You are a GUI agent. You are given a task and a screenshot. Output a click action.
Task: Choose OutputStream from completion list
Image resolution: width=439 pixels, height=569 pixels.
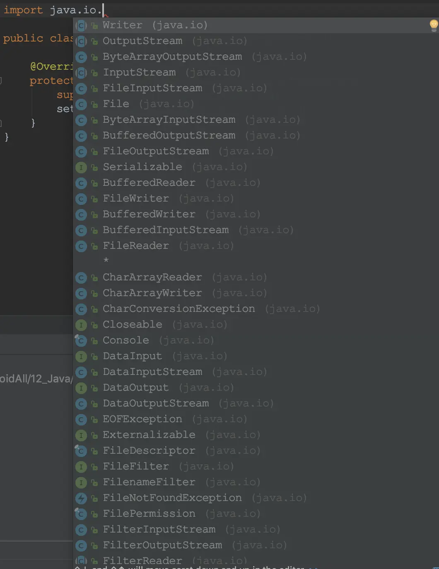click(256, 41)
